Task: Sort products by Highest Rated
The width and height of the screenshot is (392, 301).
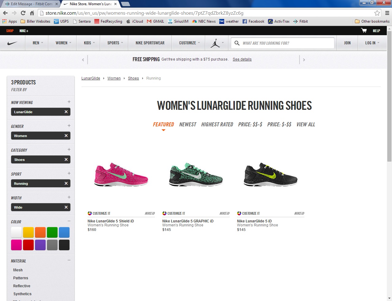Action: (217, 124)
